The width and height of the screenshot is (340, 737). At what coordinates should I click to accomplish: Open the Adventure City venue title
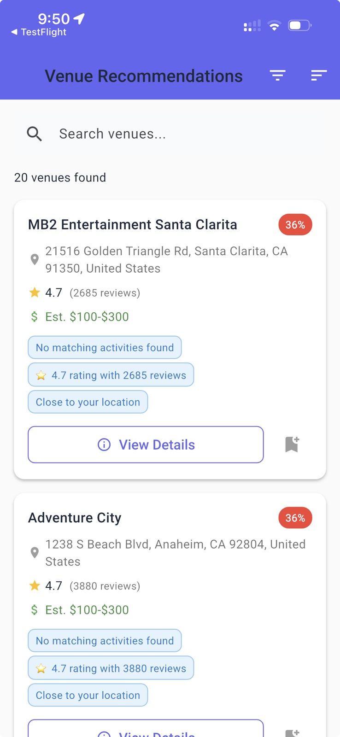pos(75,518)
